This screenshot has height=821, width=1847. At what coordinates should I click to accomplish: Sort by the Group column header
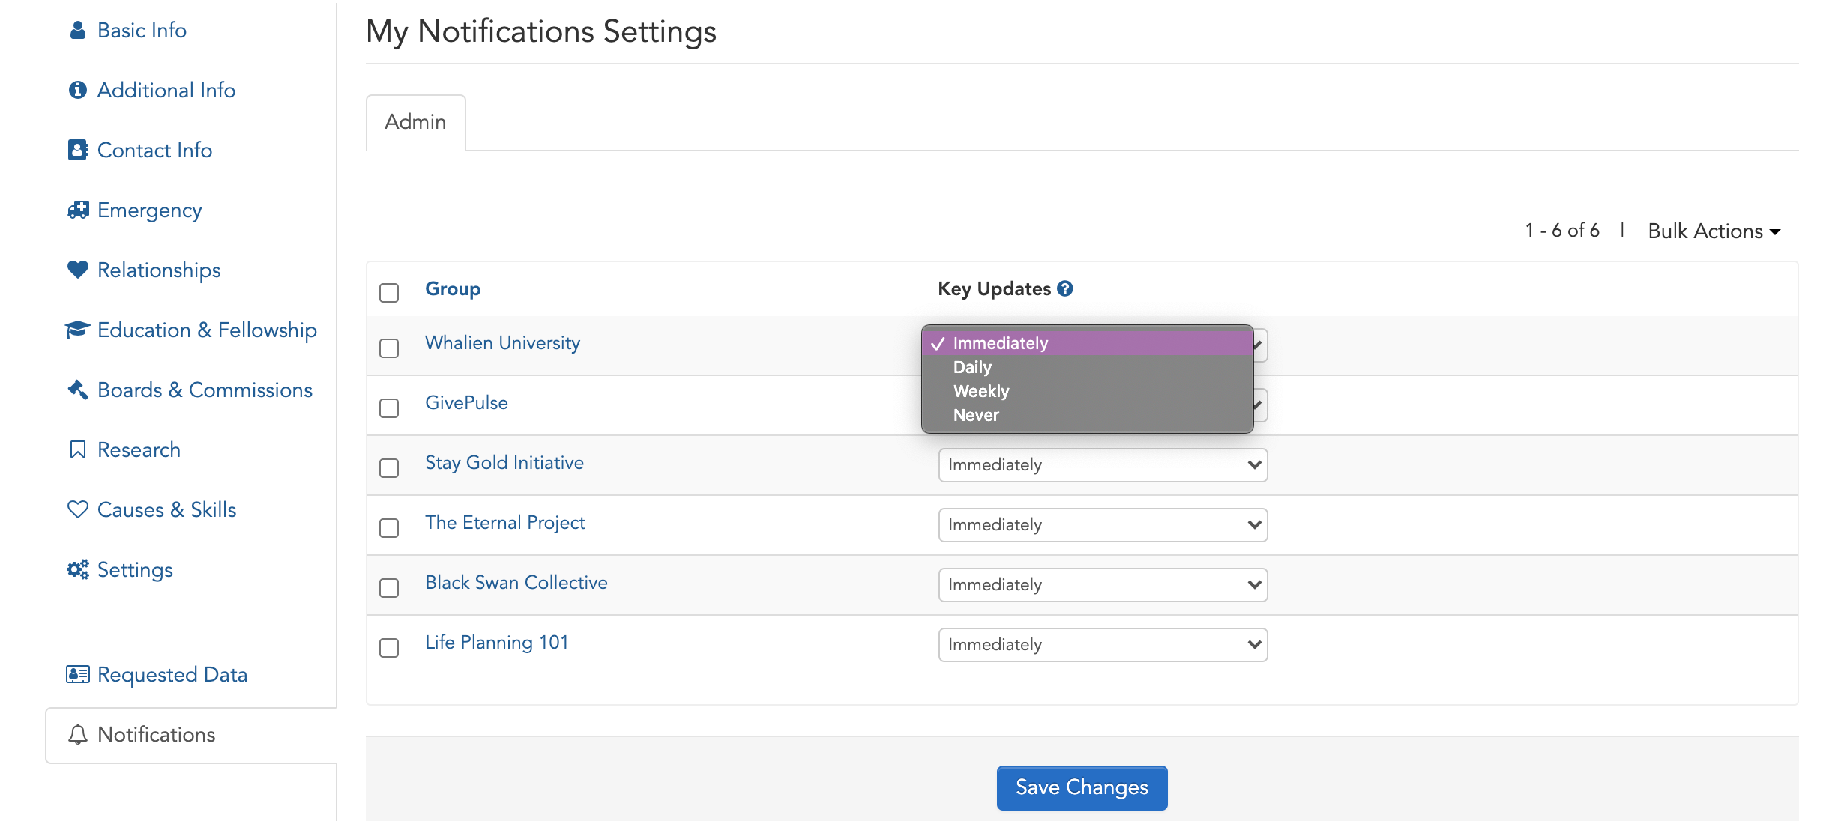click(453, 289)
